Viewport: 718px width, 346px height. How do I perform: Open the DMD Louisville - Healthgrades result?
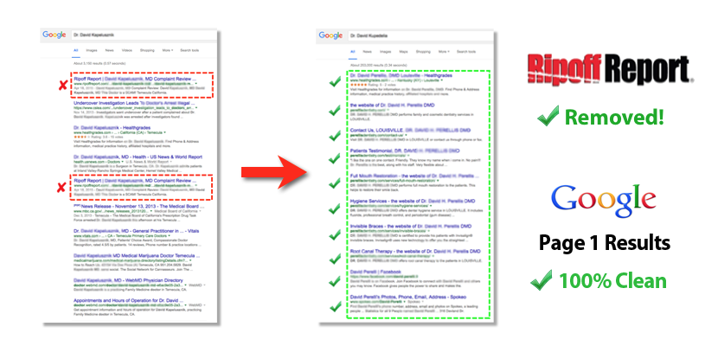click(x=401, y=75)
